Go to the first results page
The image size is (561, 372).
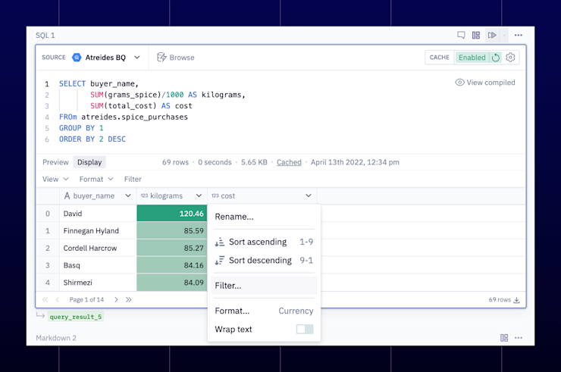pyautogui.click(x=45, y=299)
